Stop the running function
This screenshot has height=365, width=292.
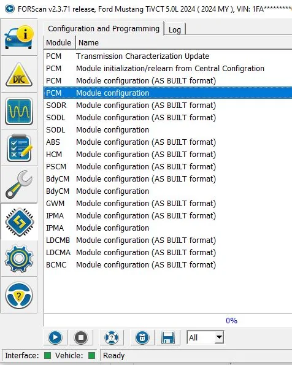tap(81, 337)
